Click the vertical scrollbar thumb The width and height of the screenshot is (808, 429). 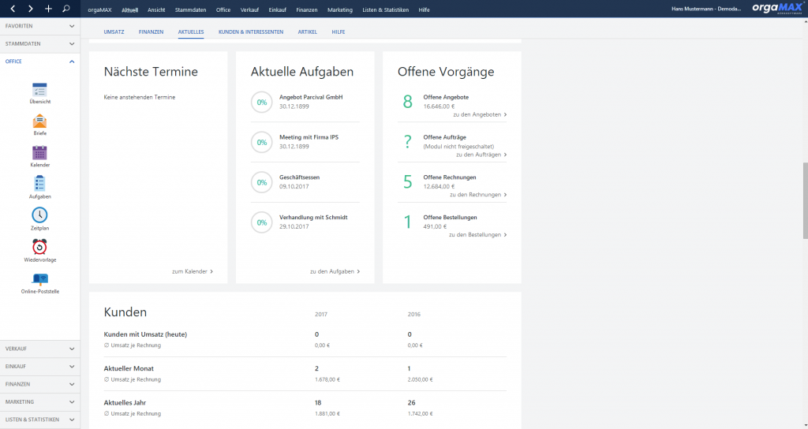[805, 200]
